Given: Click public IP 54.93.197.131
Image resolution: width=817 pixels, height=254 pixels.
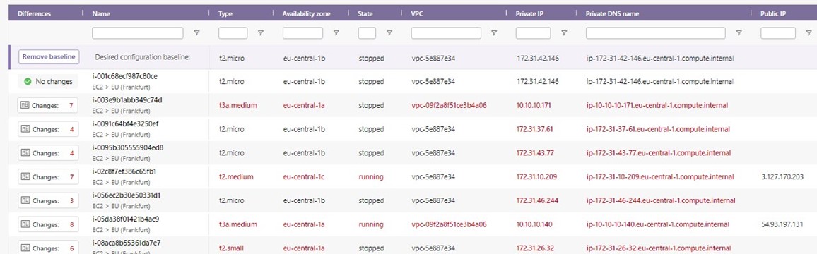Looking at the screenshot, I should [782, 225].
